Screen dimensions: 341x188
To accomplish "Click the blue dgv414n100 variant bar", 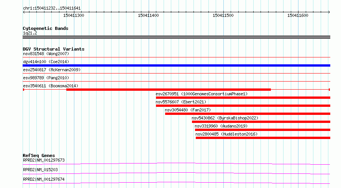I will point(176,65).
